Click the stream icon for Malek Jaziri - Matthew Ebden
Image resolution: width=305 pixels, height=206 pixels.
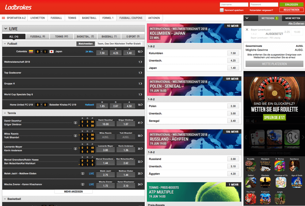tap(83, 173)
